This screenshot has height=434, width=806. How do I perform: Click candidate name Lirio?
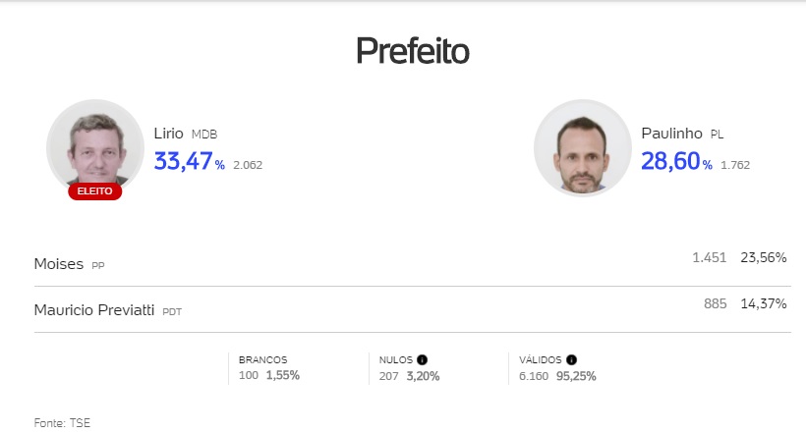(168, 134)
